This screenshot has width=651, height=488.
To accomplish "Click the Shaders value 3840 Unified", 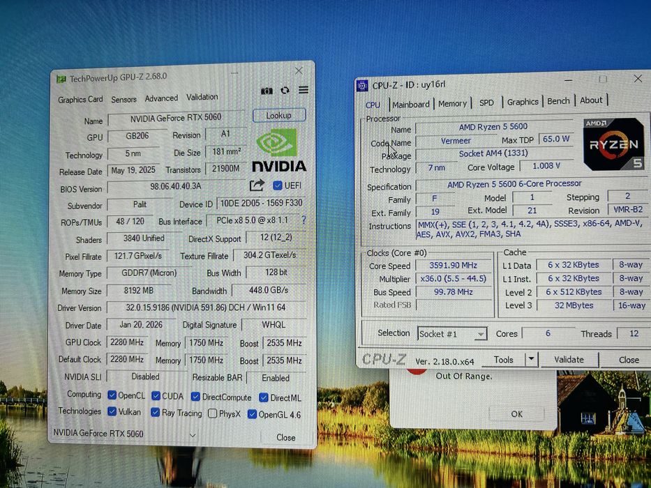I will (144, 238).
